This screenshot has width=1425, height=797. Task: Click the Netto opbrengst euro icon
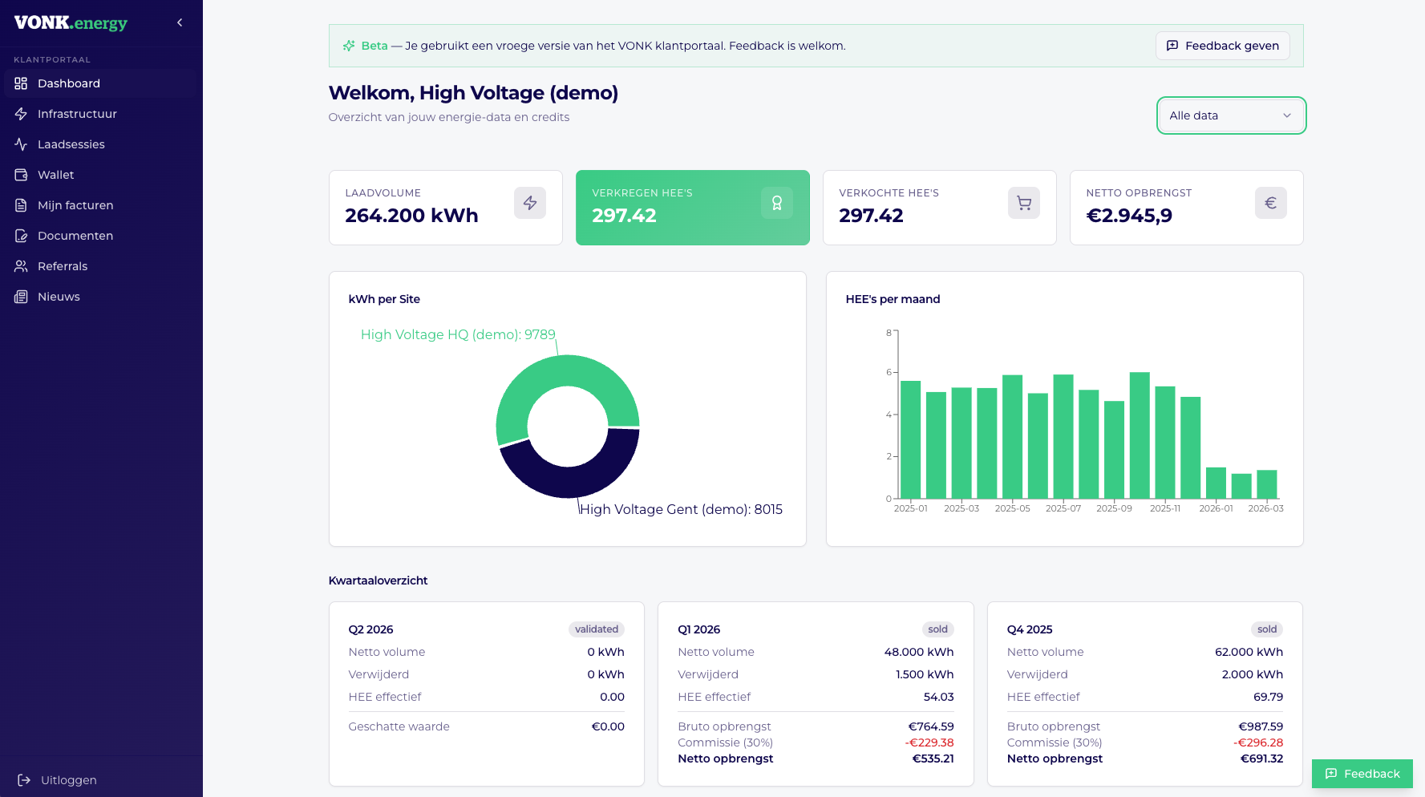1271,203
